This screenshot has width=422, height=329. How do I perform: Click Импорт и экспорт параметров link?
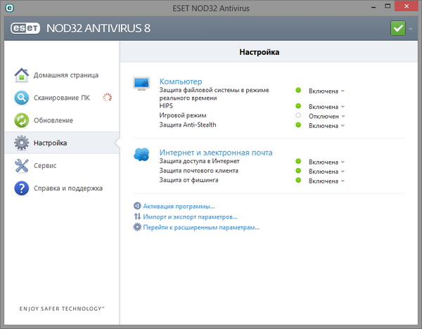(190, 217)
